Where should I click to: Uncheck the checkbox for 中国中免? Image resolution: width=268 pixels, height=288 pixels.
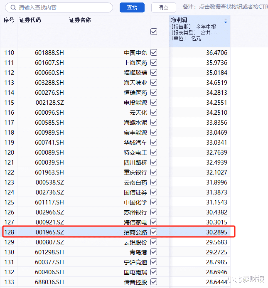click(x=154, y=52)
